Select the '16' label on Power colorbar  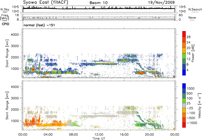pyautogui.click(x=188, y=54)
